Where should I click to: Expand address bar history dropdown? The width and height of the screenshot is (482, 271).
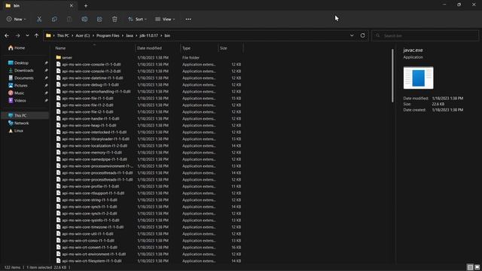click(352, 35)
